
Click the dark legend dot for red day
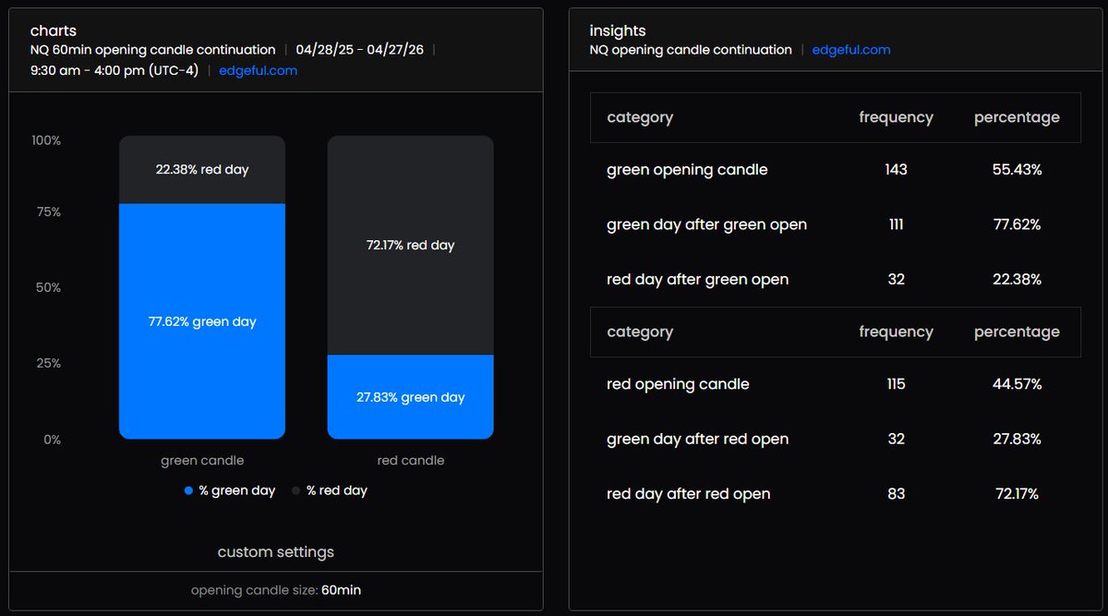(296, 491)
